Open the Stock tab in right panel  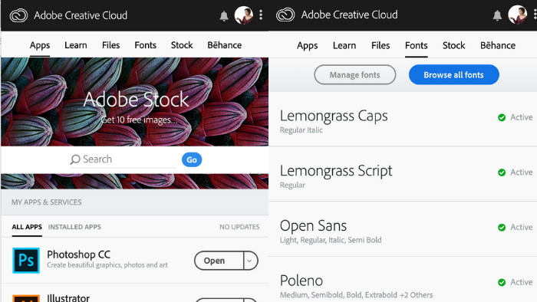pos(454,45)
